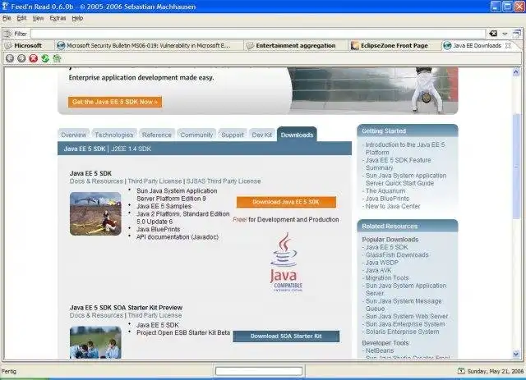Screen dimensions: 526x380
Task: Refresh the page with green arrows icon
Action: (45, 58)
